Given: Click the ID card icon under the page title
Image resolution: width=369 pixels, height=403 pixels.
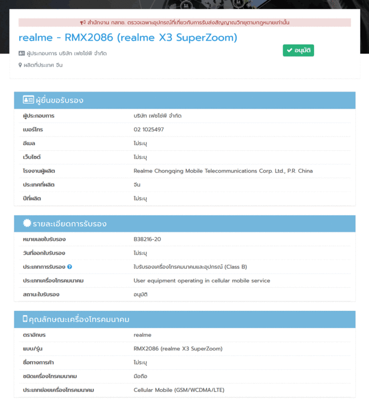Looking at the screenshot, I should click(22, 53).
